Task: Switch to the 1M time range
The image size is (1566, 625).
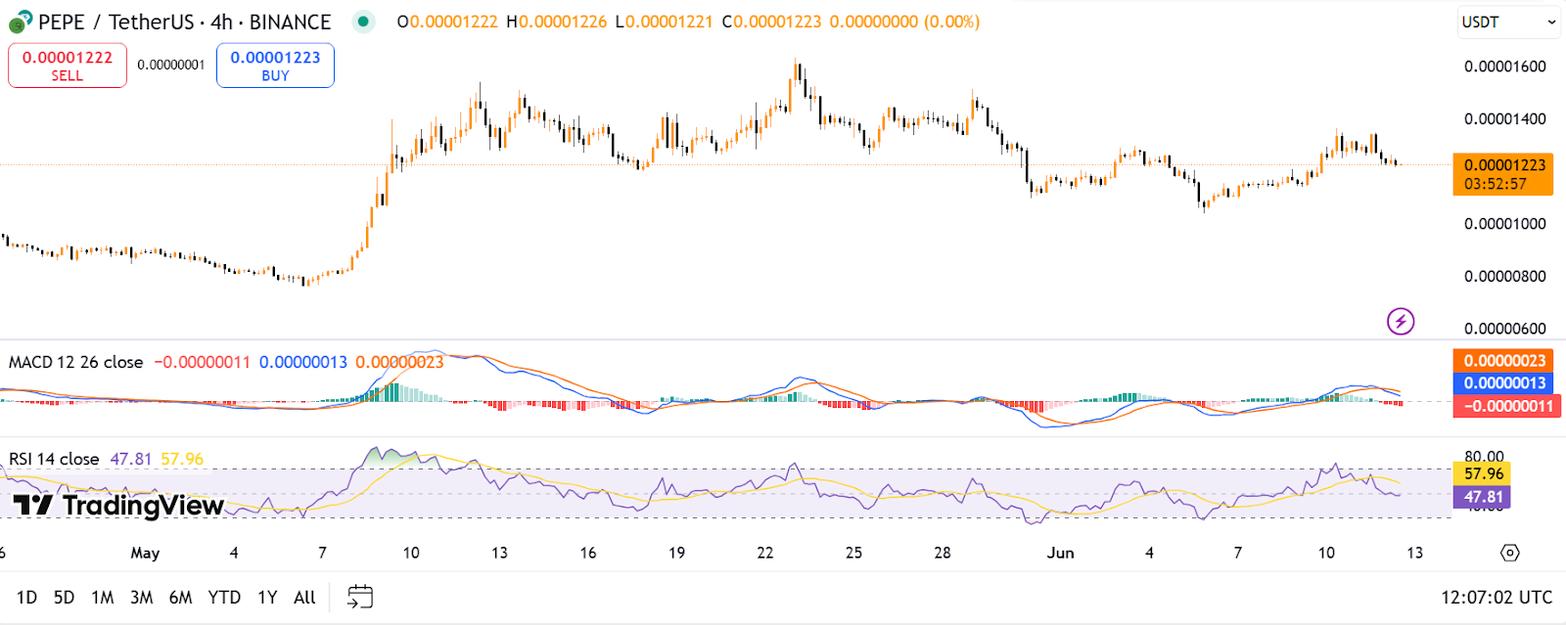Action: tap(102, 597)
